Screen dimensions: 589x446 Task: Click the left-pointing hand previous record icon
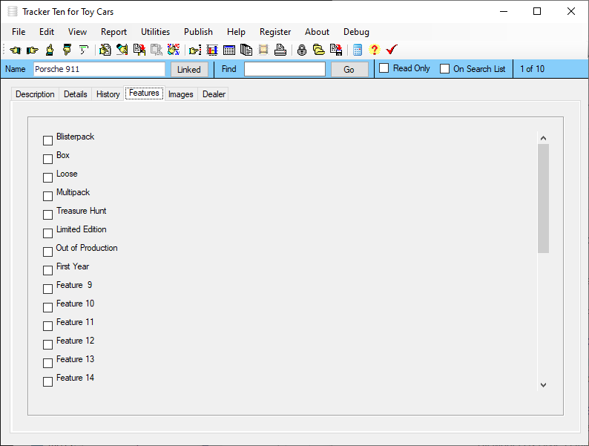click(x=16, y=50)
